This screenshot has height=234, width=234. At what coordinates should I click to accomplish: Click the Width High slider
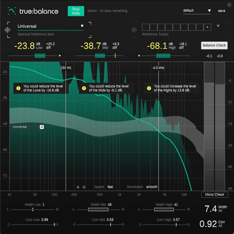click(164, 210)
